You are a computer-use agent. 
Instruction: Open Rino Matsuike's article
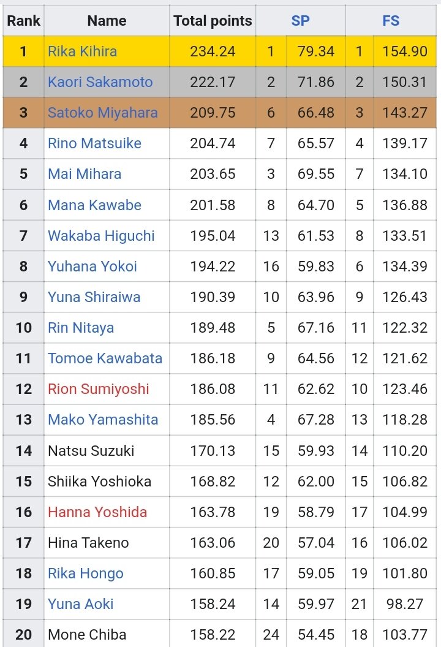(94, 143)
